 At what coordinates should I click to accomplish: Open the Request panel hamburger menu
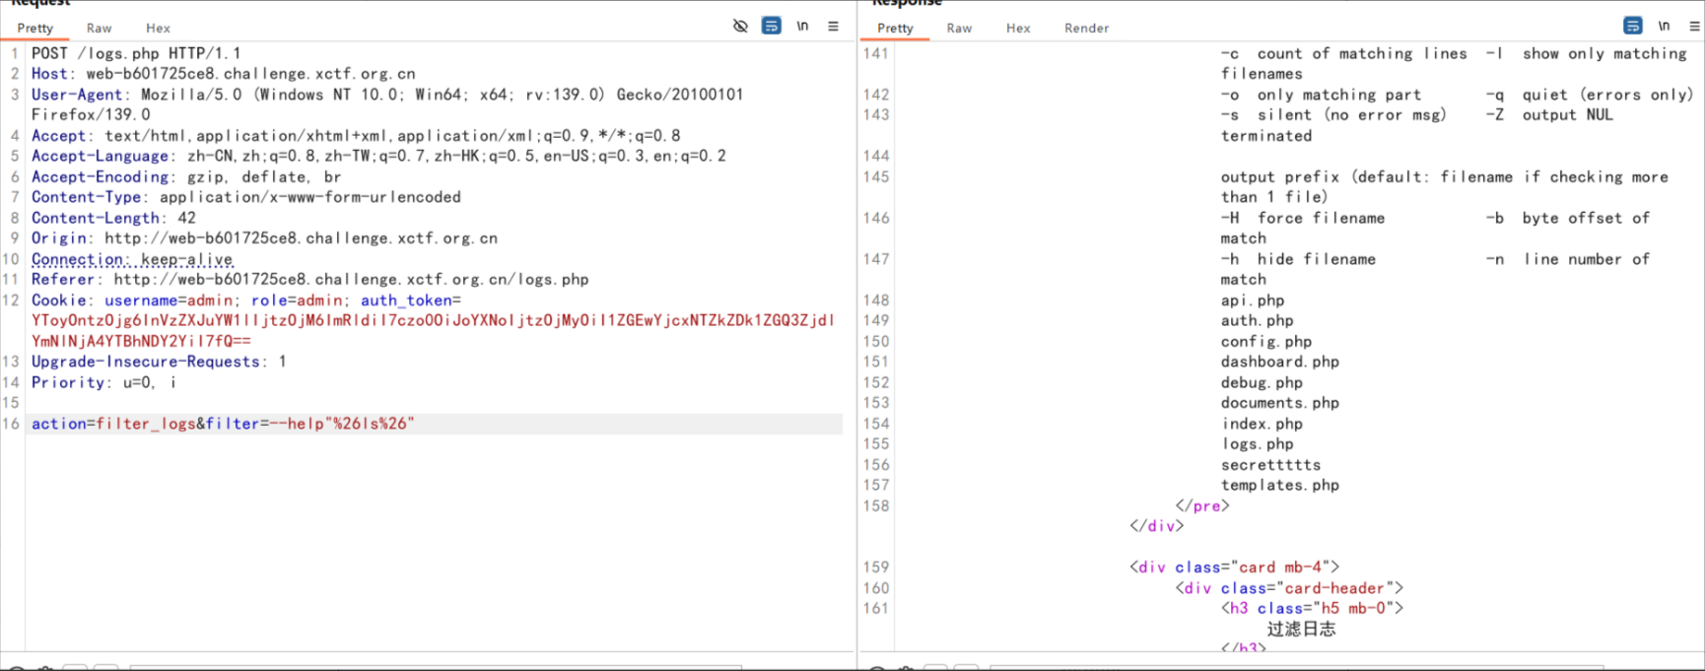[834, 27]
